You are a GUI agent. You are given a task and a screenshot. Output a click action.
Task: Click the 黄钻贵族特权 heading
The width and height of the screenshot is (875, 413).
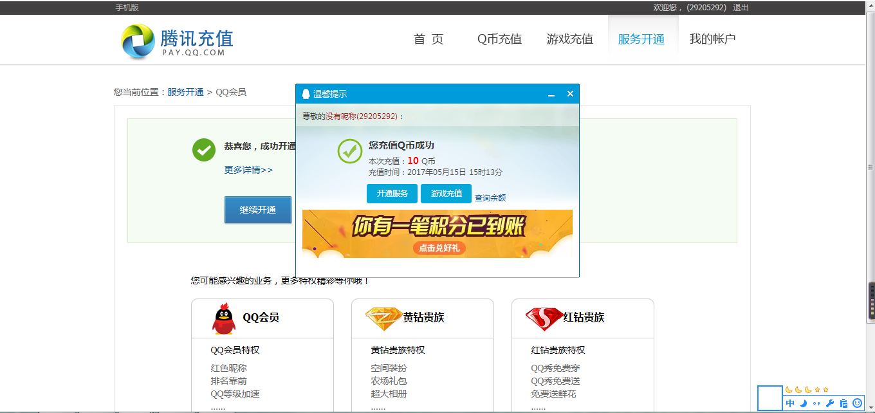point(398,350)
